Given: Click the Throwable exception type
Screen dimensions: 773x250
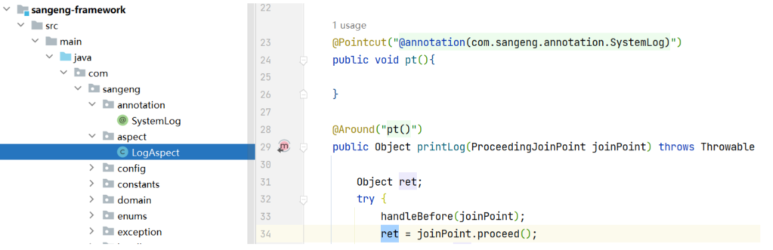Looking at the screenshot, I should pos(727,147).
